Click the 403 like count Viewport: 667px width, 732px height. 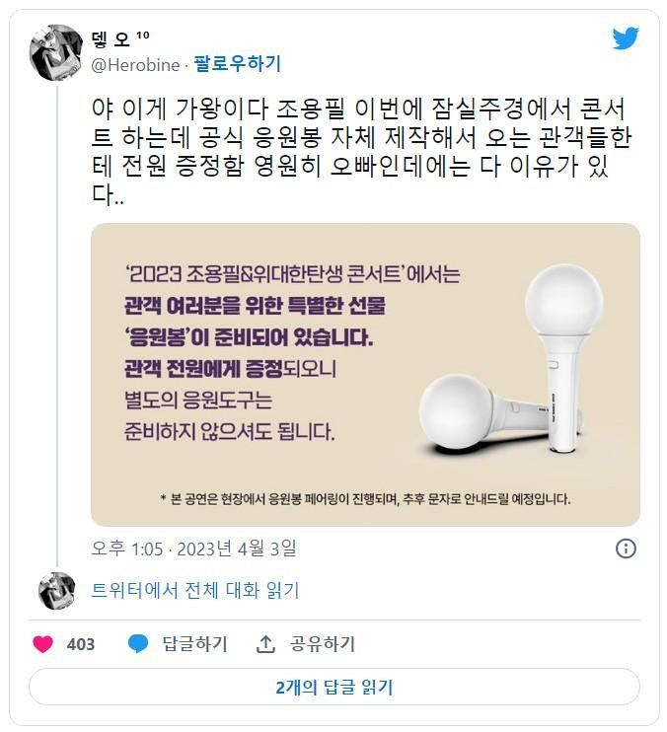81,645
